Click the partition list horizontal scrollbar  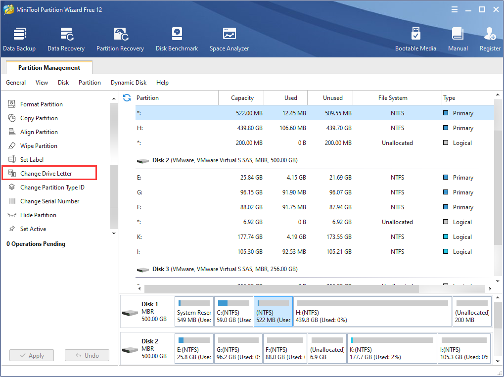[281, 288]
